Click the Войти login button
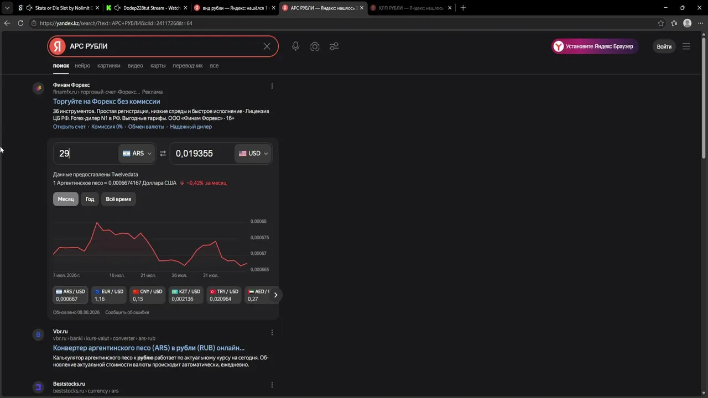 pos(664,46)
